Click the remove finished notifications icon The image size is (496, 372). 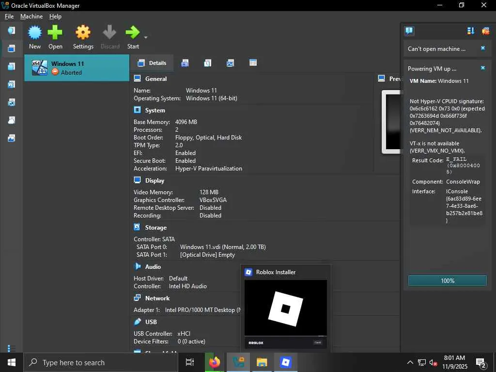click(485, 31)
